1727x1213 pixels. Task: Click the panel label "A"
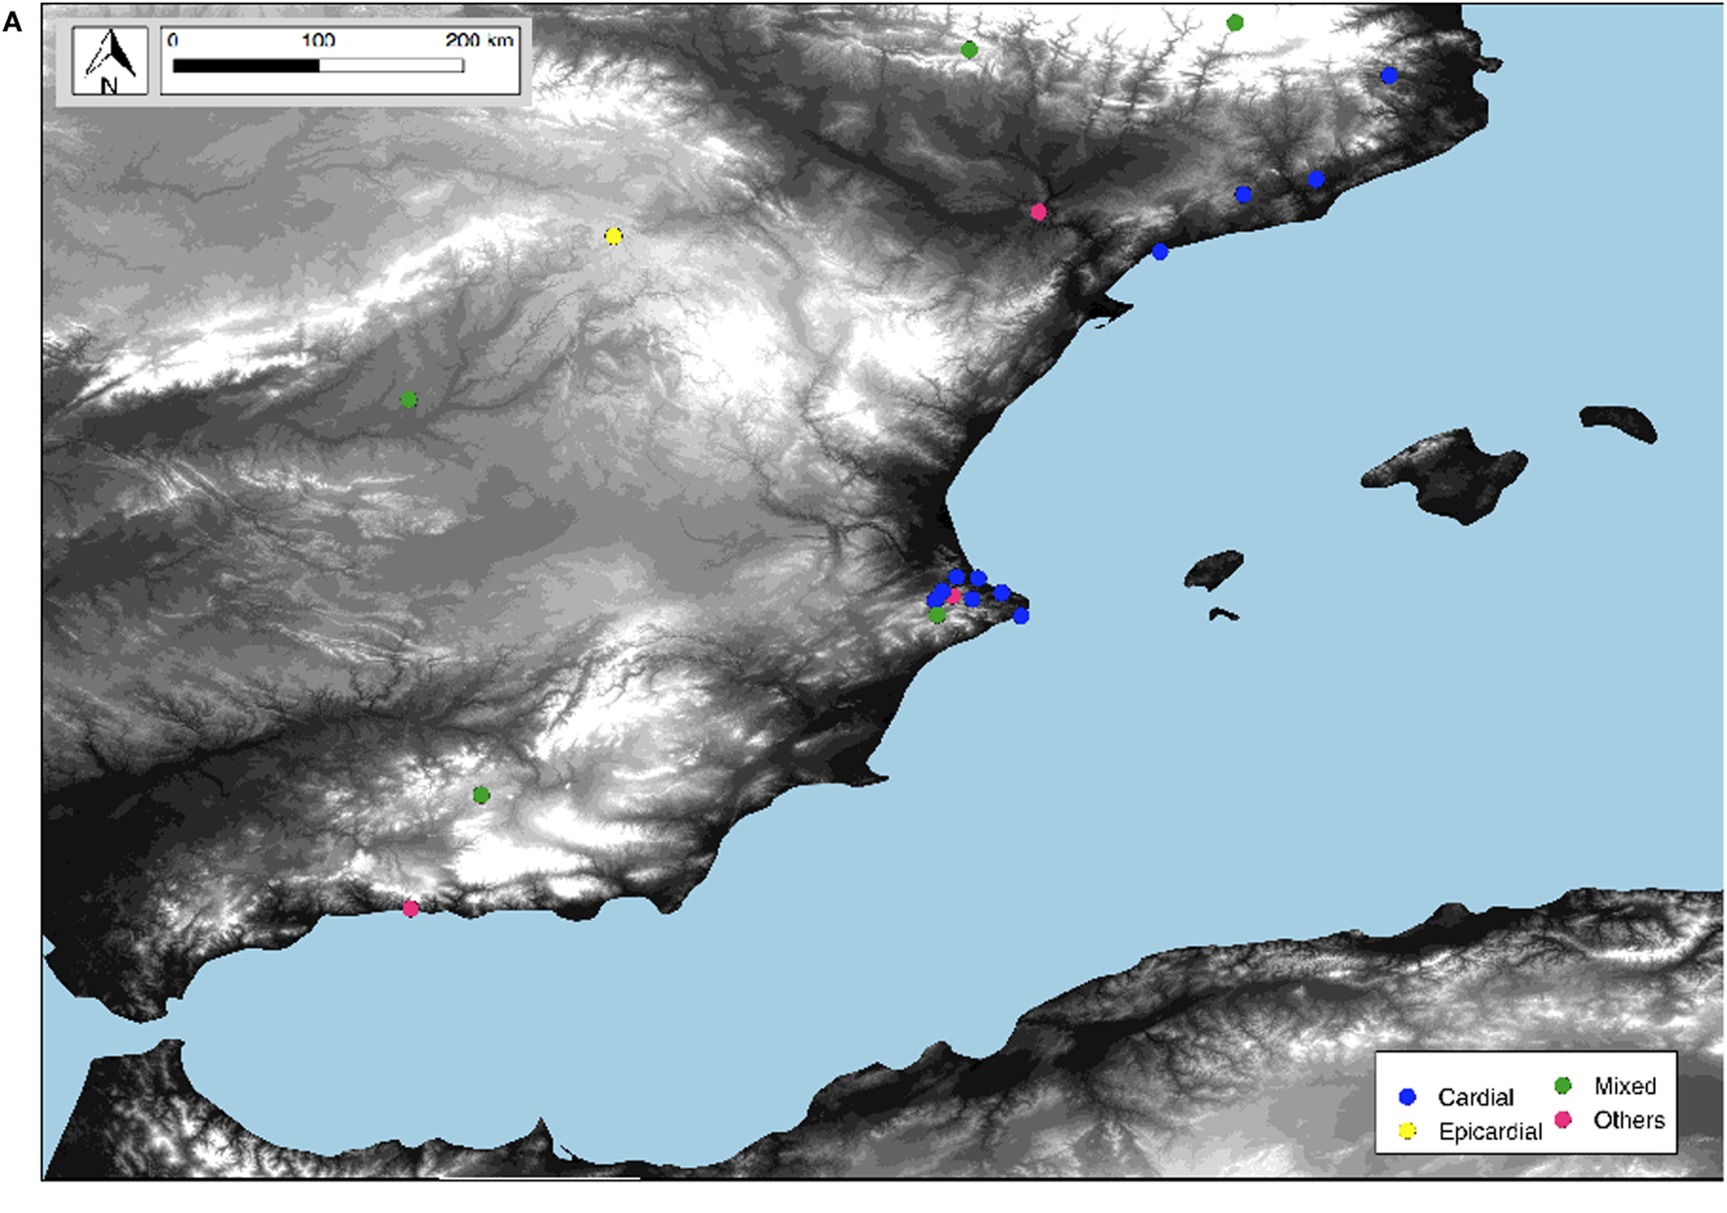(x=13, y=22)
